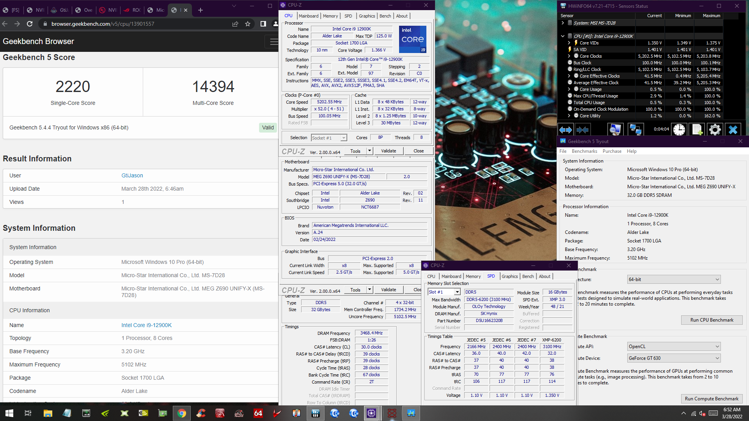
Task: Open AIDA64 from taskbar
Action: click(x=258, y=413)
